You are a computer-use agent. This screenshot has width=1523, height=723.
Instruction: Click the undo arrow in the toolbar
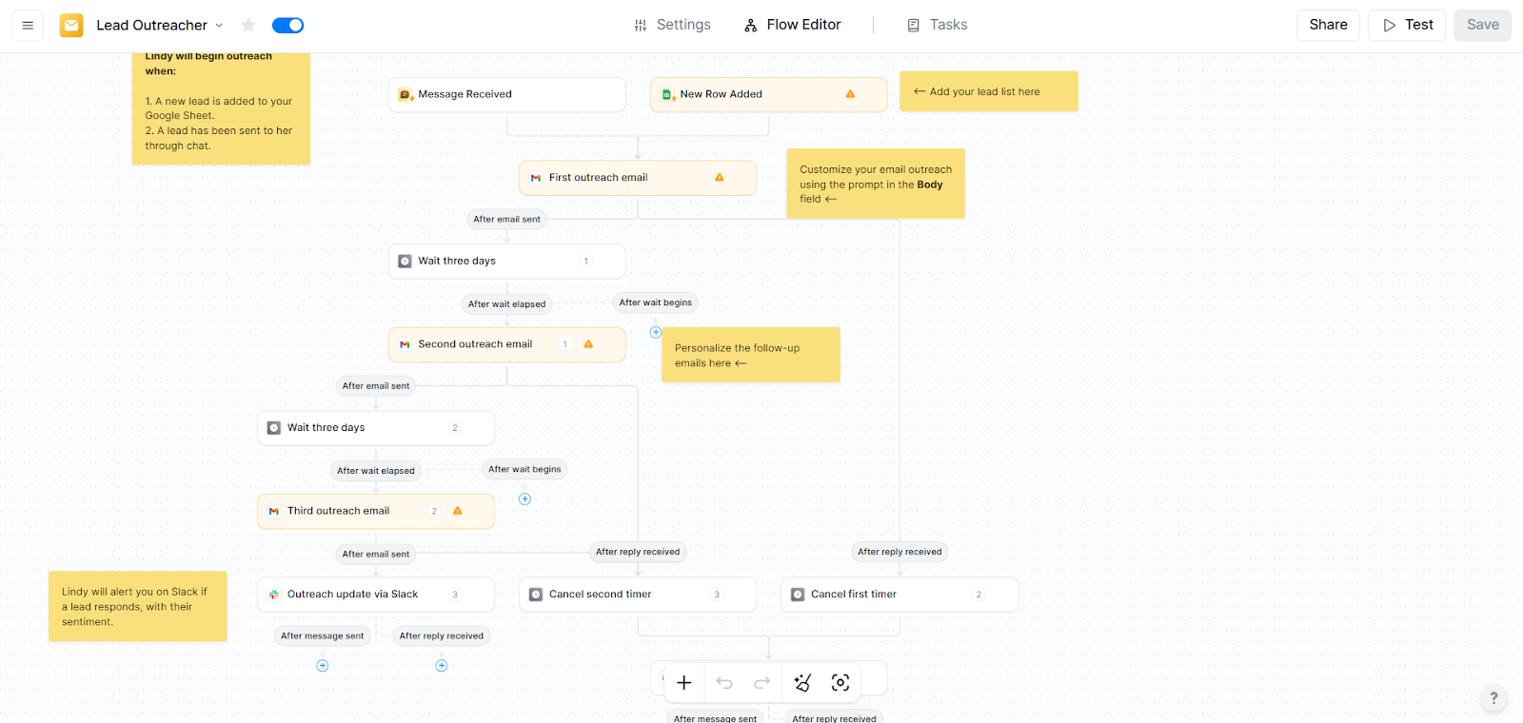point(724,682)
